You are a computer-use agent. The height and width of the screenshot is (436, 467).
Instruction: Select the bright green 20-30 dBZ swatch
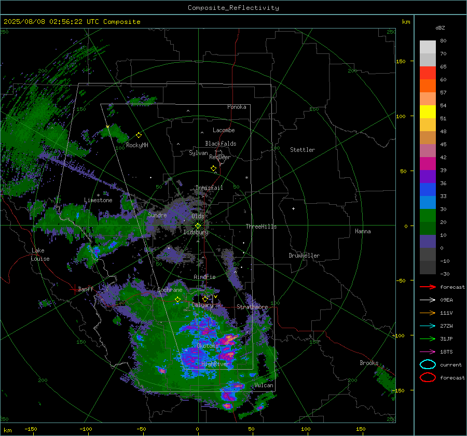(428, 216)
